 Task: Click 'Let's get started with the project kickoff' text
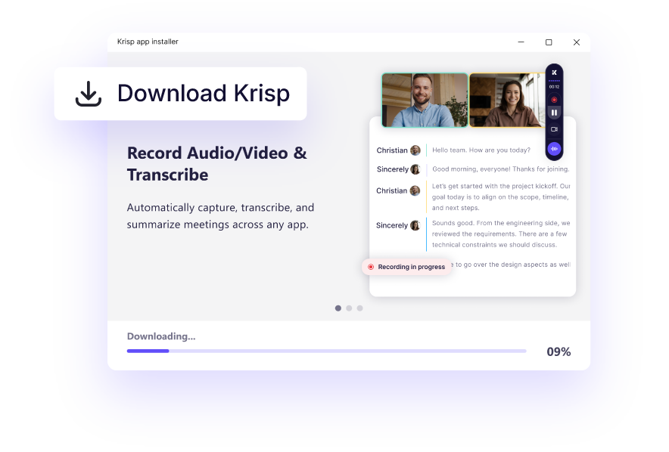[x=501, y=197]
